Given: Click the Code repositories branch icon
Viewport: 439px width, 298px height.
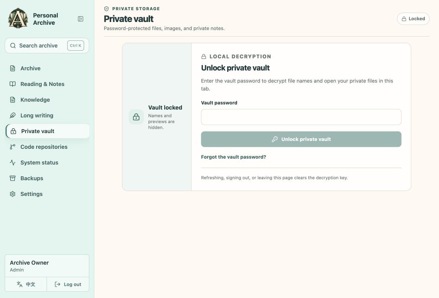Looking at the screenshot, I should (x=13, y=147).
